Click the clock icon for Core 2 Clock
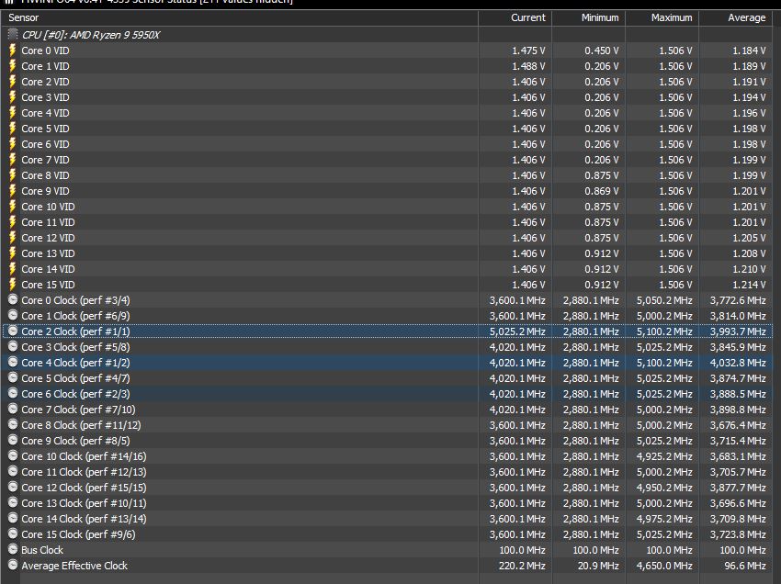This screenshot has width=781, height=584. click(x=13, y=331)
